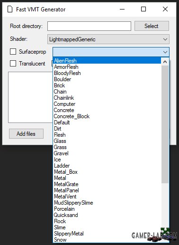Pick the Computer surfaceprop entry
179x245 pixels.
107,104
